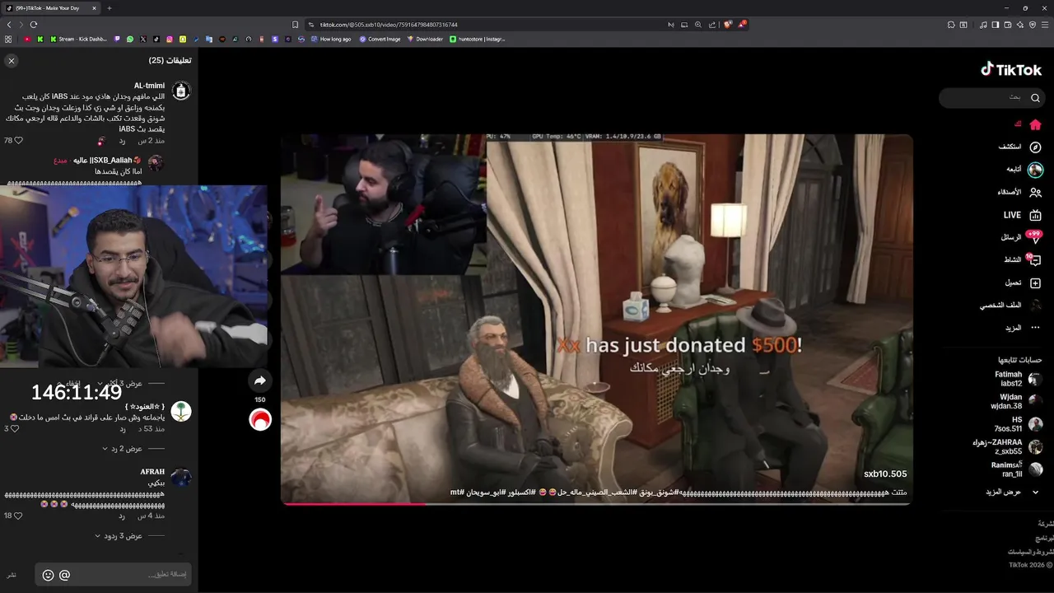Open the TikTok Home page icon

pos(1035,124)
